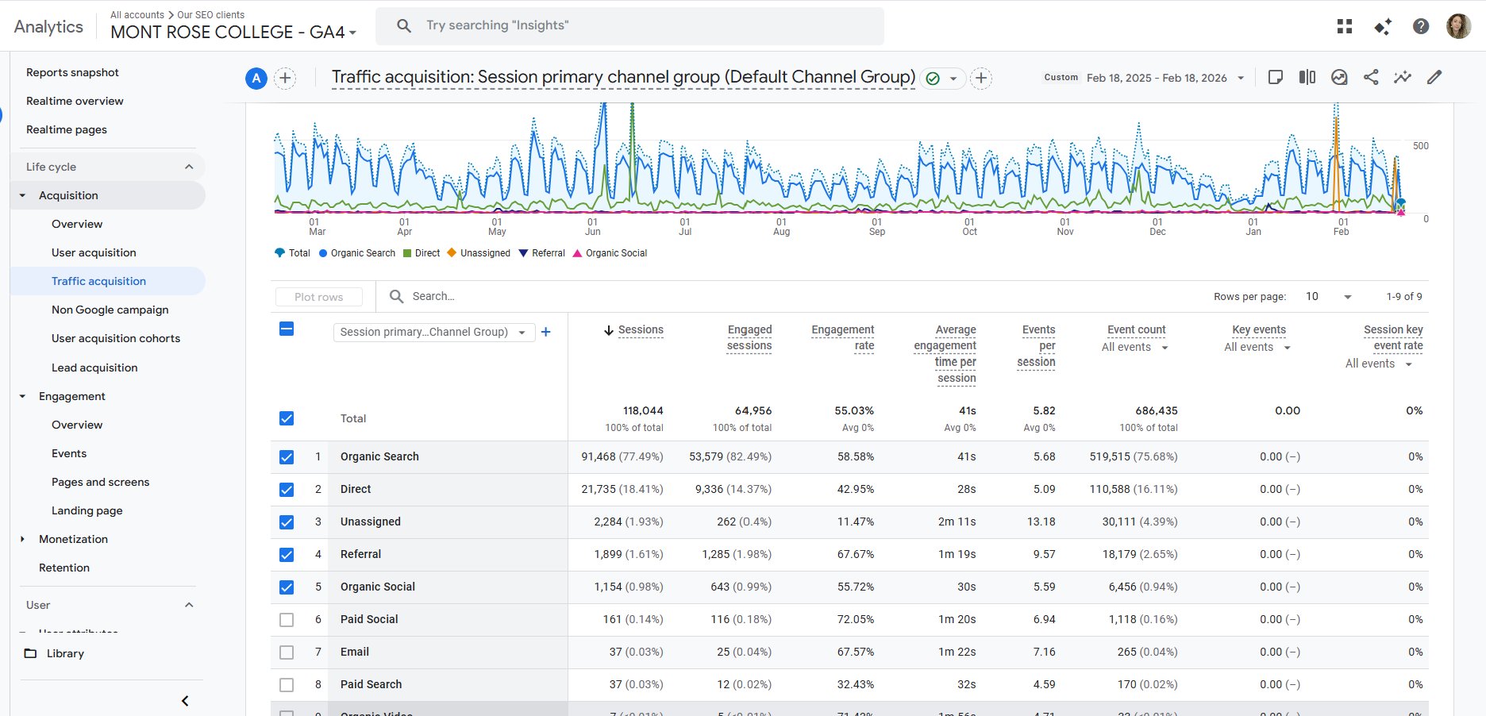
Task: Uncheck the Organic Search row checkbox
Action: pyautogui.click(x=287, y=457)
